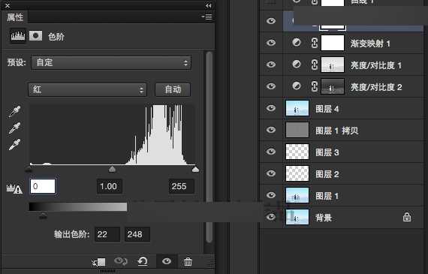Collapse the panel with double-arrow icon
Image resolution: width=428 pixels, height=274 pixels.
[x=208, y=5]
